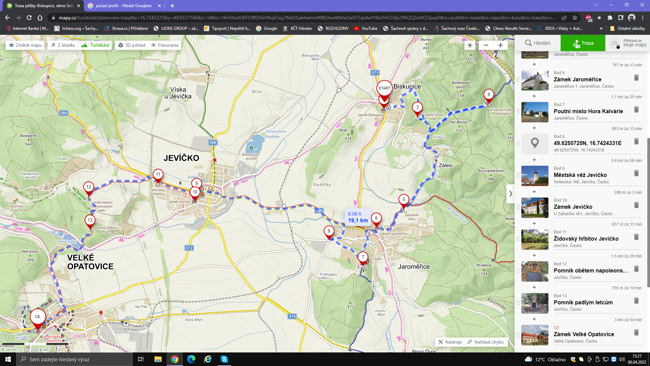
Task: Open the Trasa tab
Action: [583, 43]
